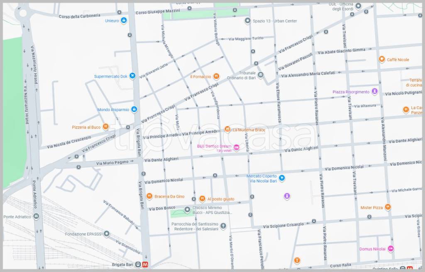Click the Brigata Bari metro M icon

coord(145,265)
